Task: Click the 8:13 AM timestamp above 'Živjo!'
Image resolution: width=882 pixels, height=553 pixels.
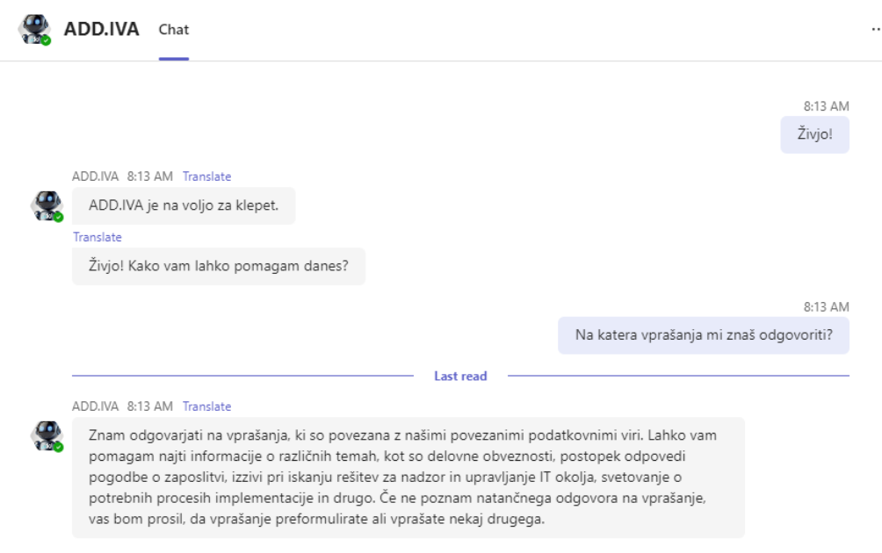Action: [x=826, y=106]
